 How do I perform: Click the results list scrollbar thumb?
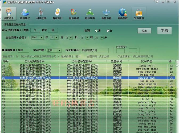click(x=177, y=65)
